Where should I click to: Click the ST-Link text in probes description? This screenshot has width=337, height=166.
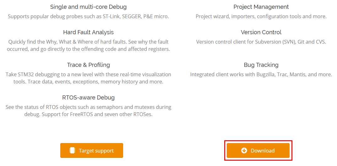(x=111, y=16)
